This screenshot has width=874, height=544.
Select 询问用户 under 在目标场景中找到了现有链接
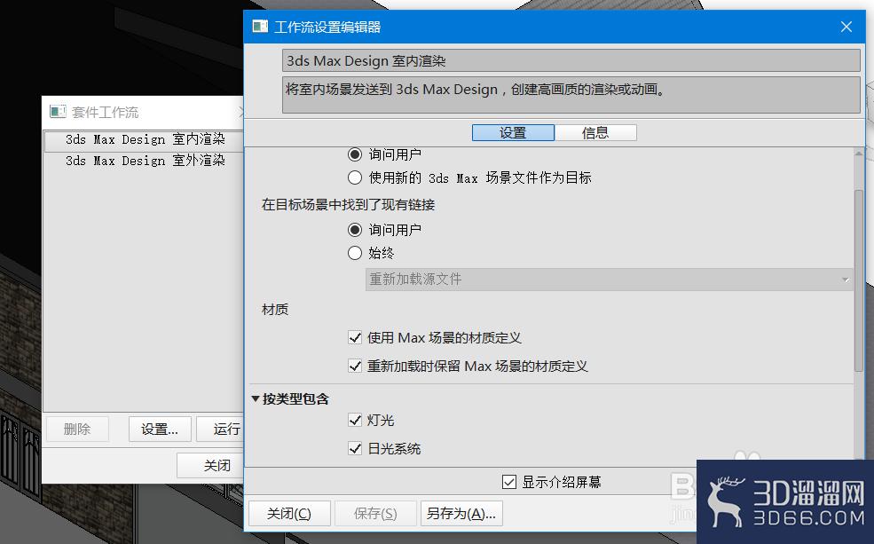(x=355, y=230)
